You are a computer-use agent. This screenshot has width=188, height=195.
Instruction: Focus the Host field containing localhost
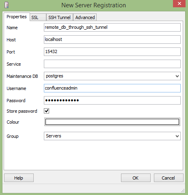(112, 40)
